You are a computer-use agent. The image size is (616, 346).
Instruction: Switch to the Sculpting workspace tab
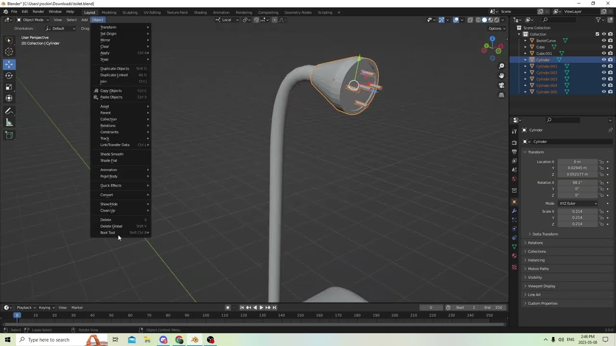[x=130, y=12]
